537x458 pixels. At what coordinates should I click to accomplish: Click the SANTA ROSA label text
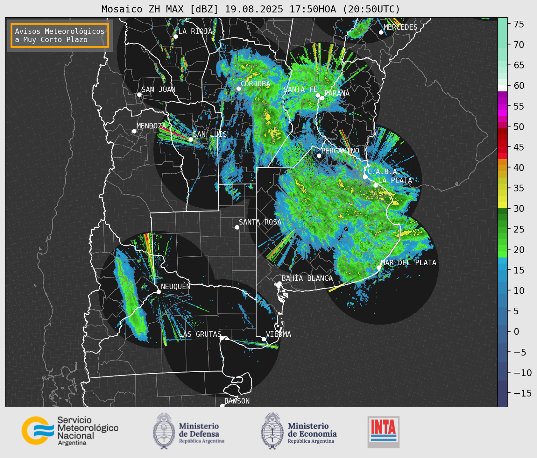coord(260,222)
